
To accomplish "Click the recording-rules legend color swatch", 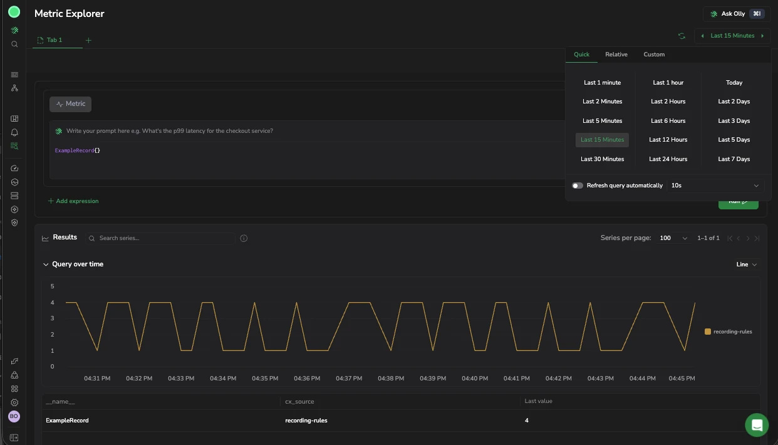I will pyautogui.click(x=708, y=332).
